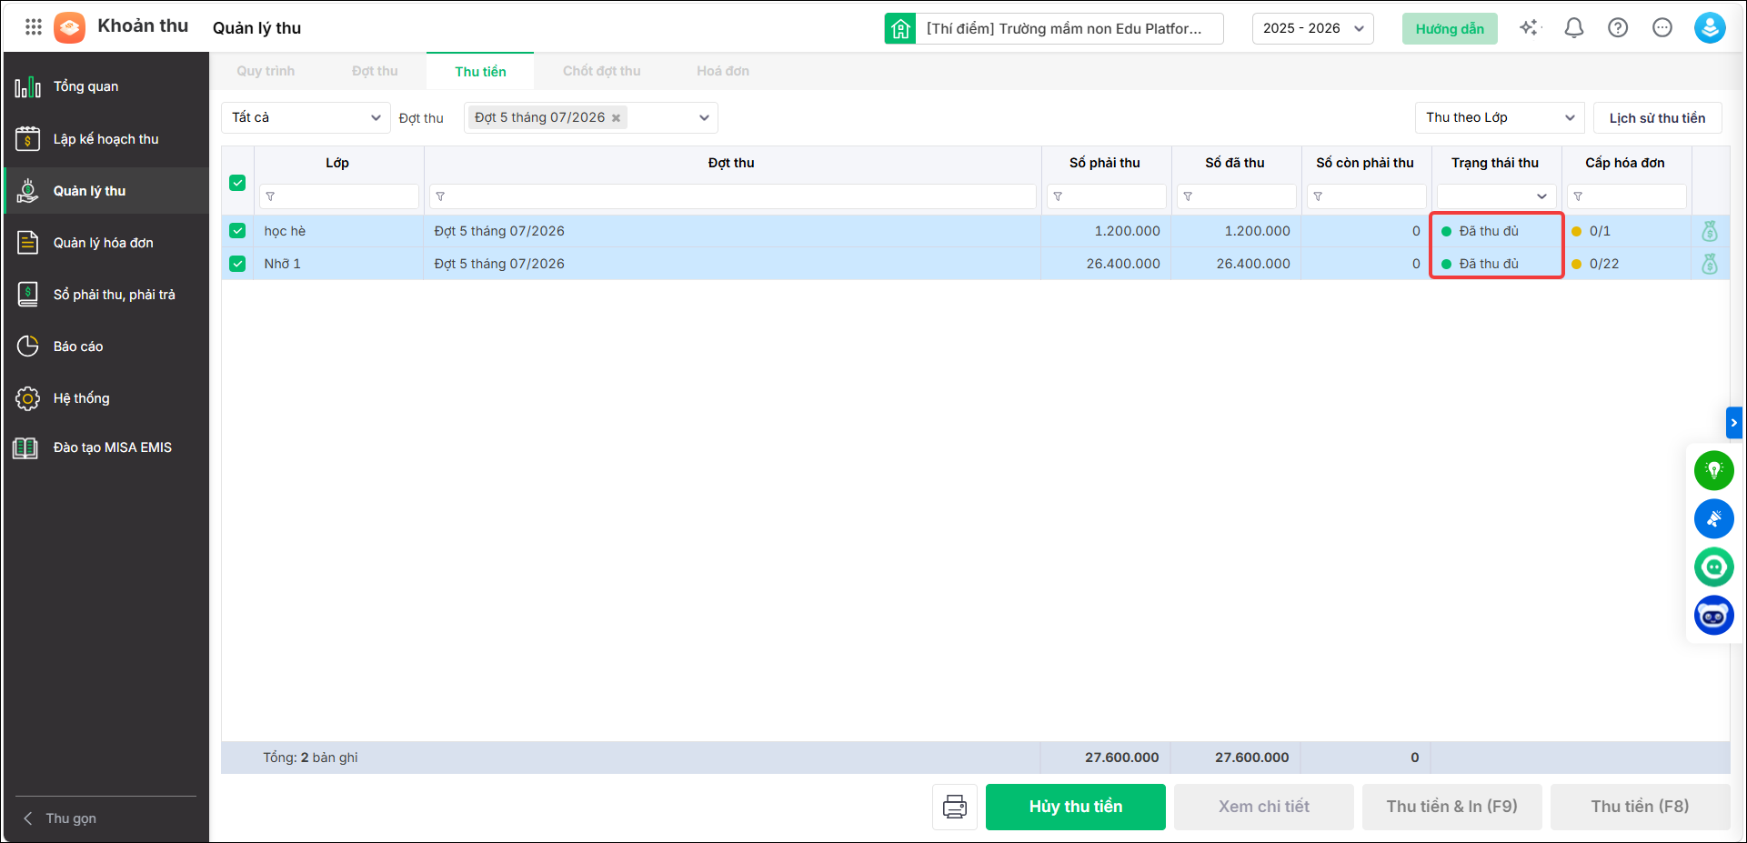
Task: Click the printer icon button
Action: 955,807
